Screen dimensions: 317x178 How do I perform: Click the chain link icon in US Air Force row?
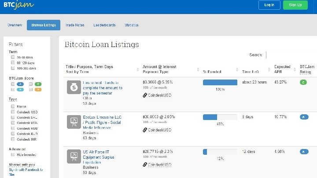click(x=145, y=165)
